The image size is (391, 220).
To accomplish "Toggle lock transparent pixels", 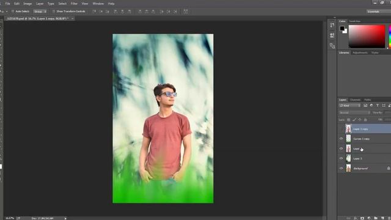I will coord(348,120).
